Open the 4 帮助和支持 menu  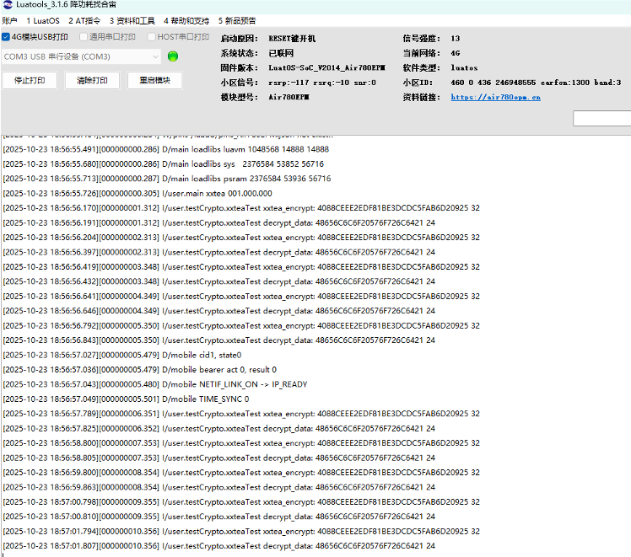pyautogui.click(x=186, y=21)
